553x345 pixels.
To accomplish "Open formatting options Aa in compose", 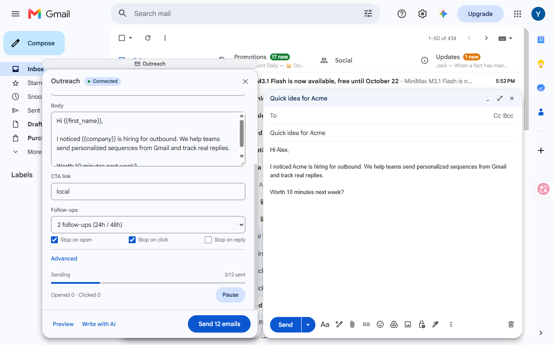I will tap(325, 324).
